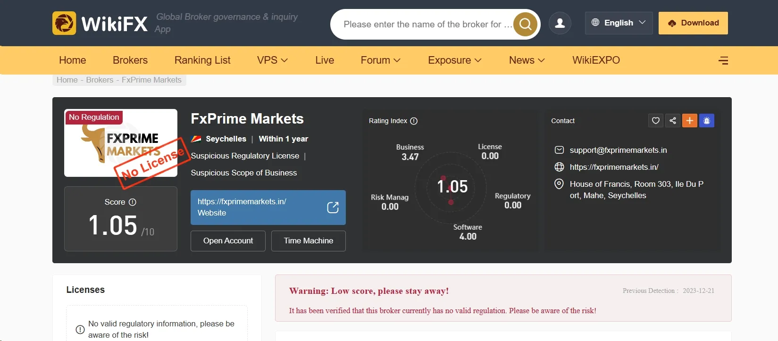Open the user profile icon
This screenshot has width=778, height=341.
point(560,23)
